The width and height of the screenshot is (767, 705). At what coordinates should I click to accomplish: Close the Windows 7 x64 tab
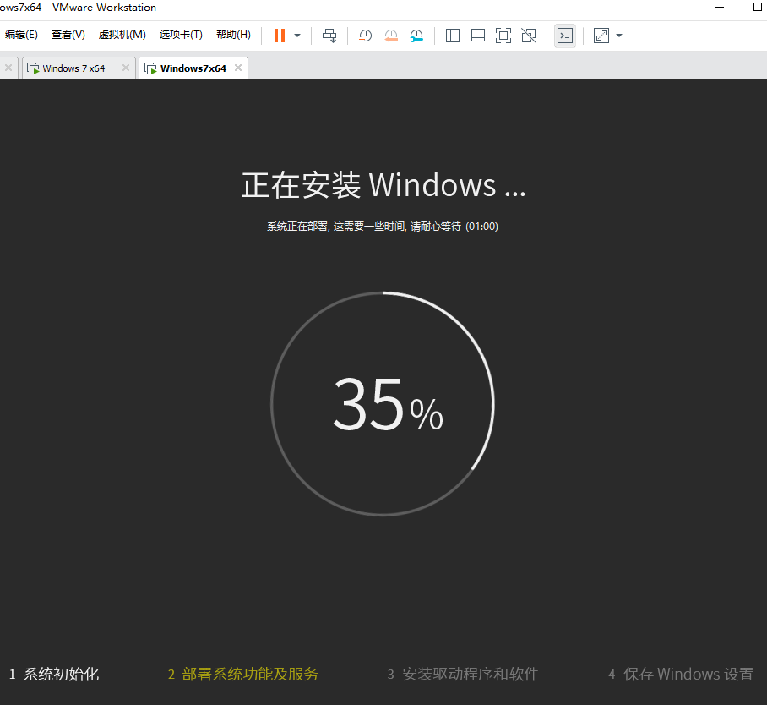pos(126,68)
